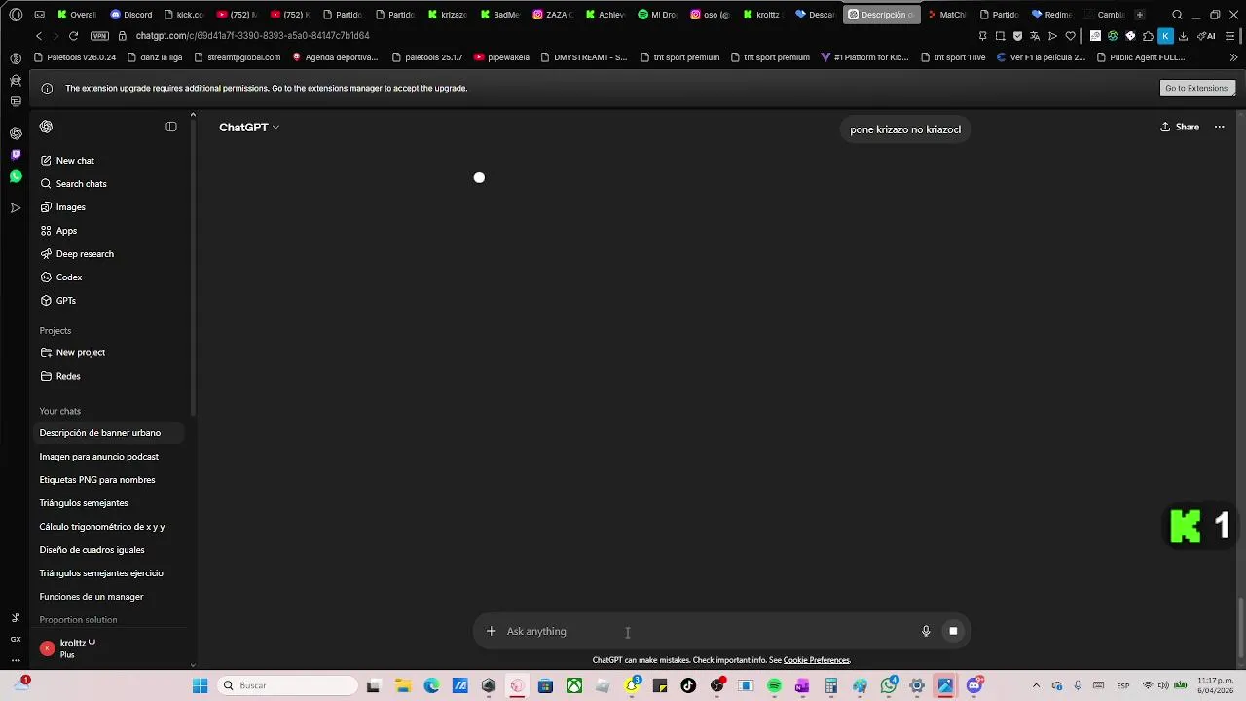
Task: Open the ChatGPT model selector dropdown
Action: [x=249, y=128]
